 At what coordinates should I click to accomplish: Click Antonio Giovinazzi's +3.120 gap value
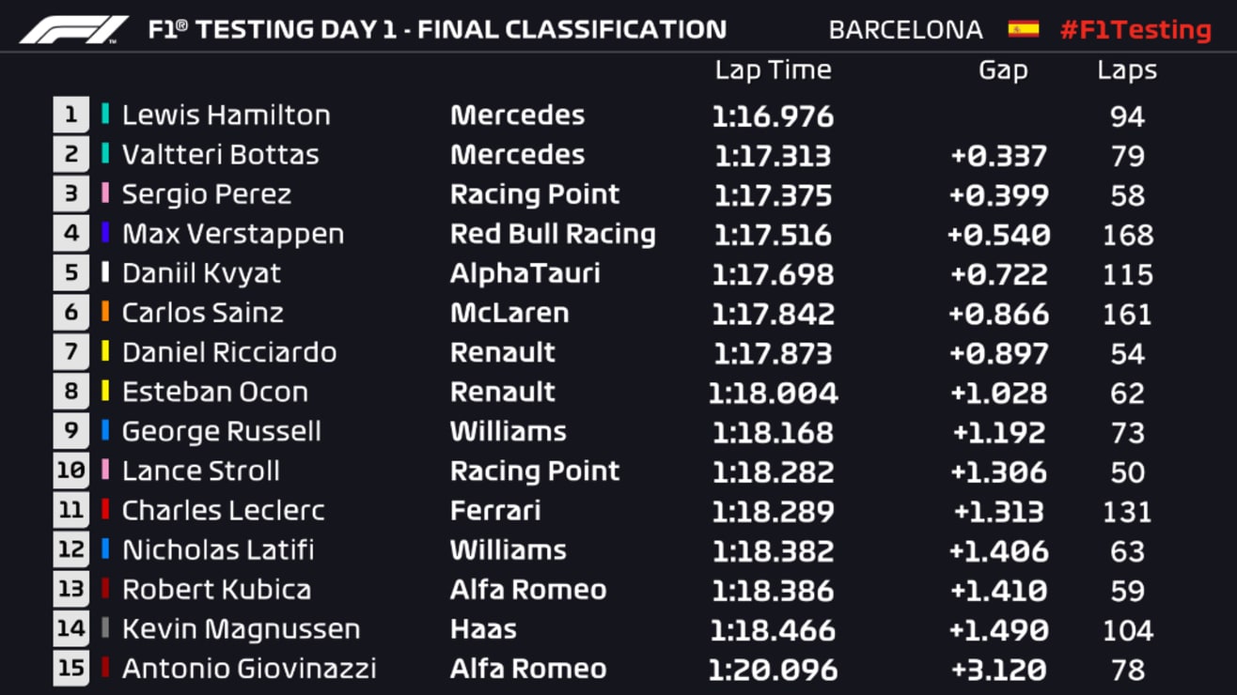click(998, 670)
